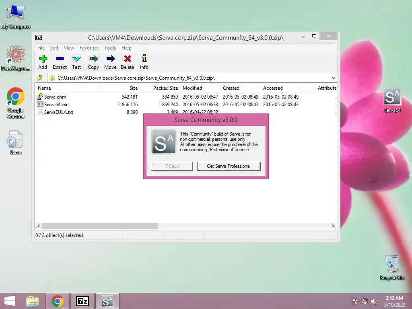
Task: Click the horizontal scrollbar thumb
Action: point(100,226)
